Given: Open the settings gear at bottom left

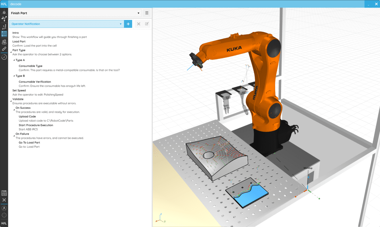Looking at the screenshot, I should pos(4,216).
